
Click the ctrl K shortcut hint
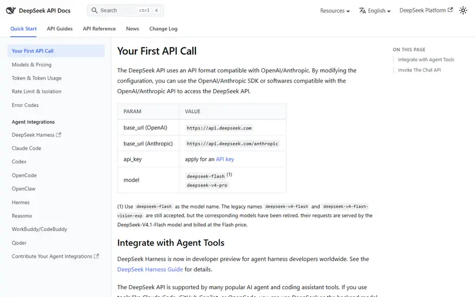pos(149,10)
